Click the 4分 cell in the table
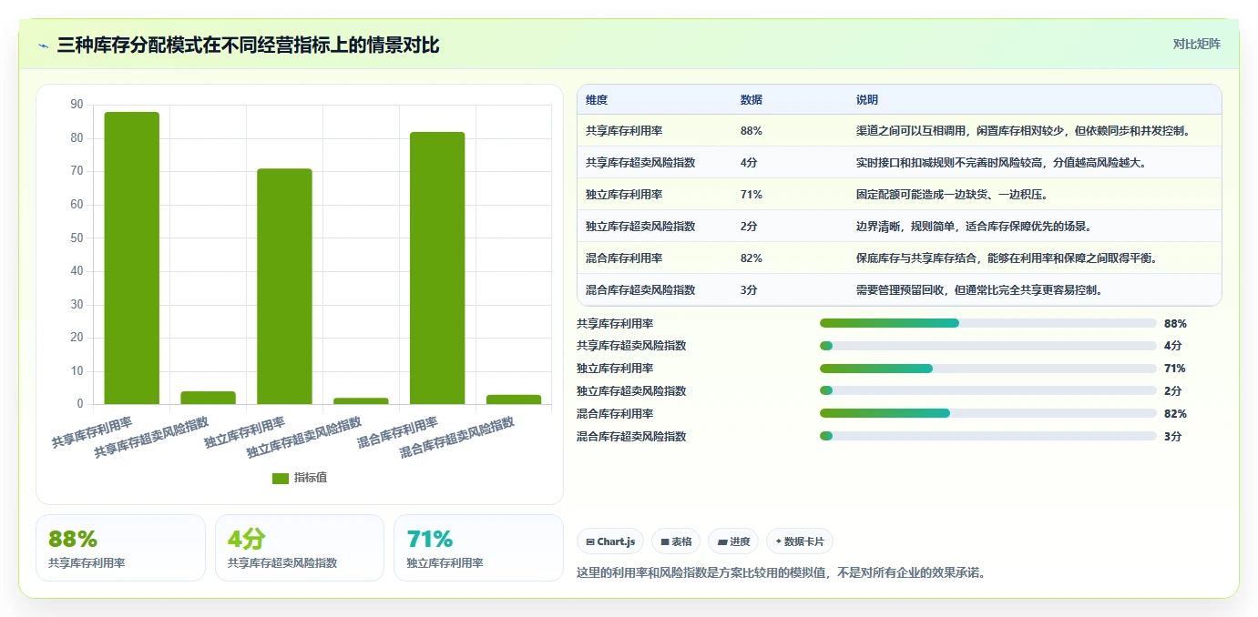The width and height of the screenshot is (1258, 617). pos(749,163)
